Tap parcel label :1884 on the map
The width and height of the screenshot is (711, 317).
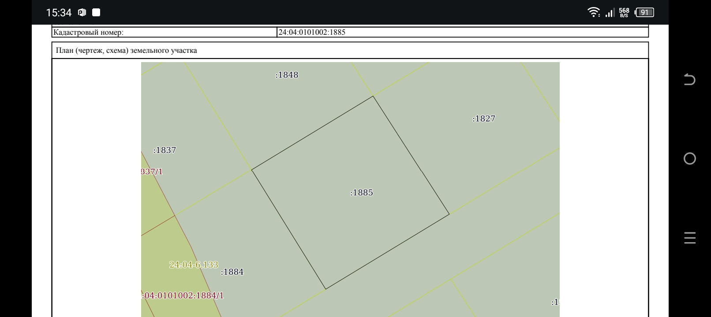click(232, 272)
